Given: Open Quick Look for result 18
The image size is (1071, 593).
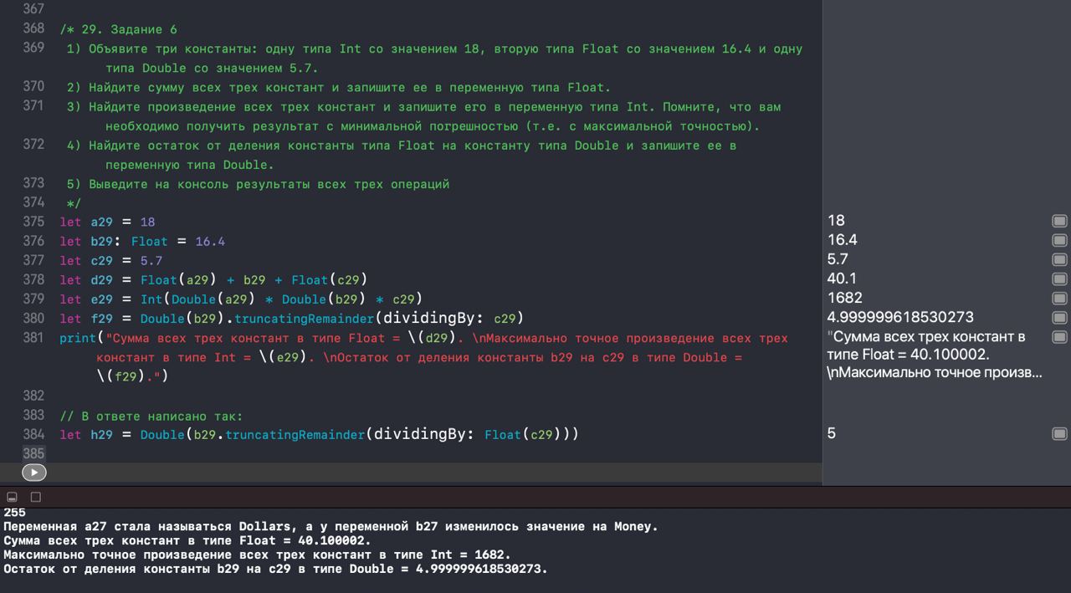Looking at the screenshot, I should click(1059, 221).
